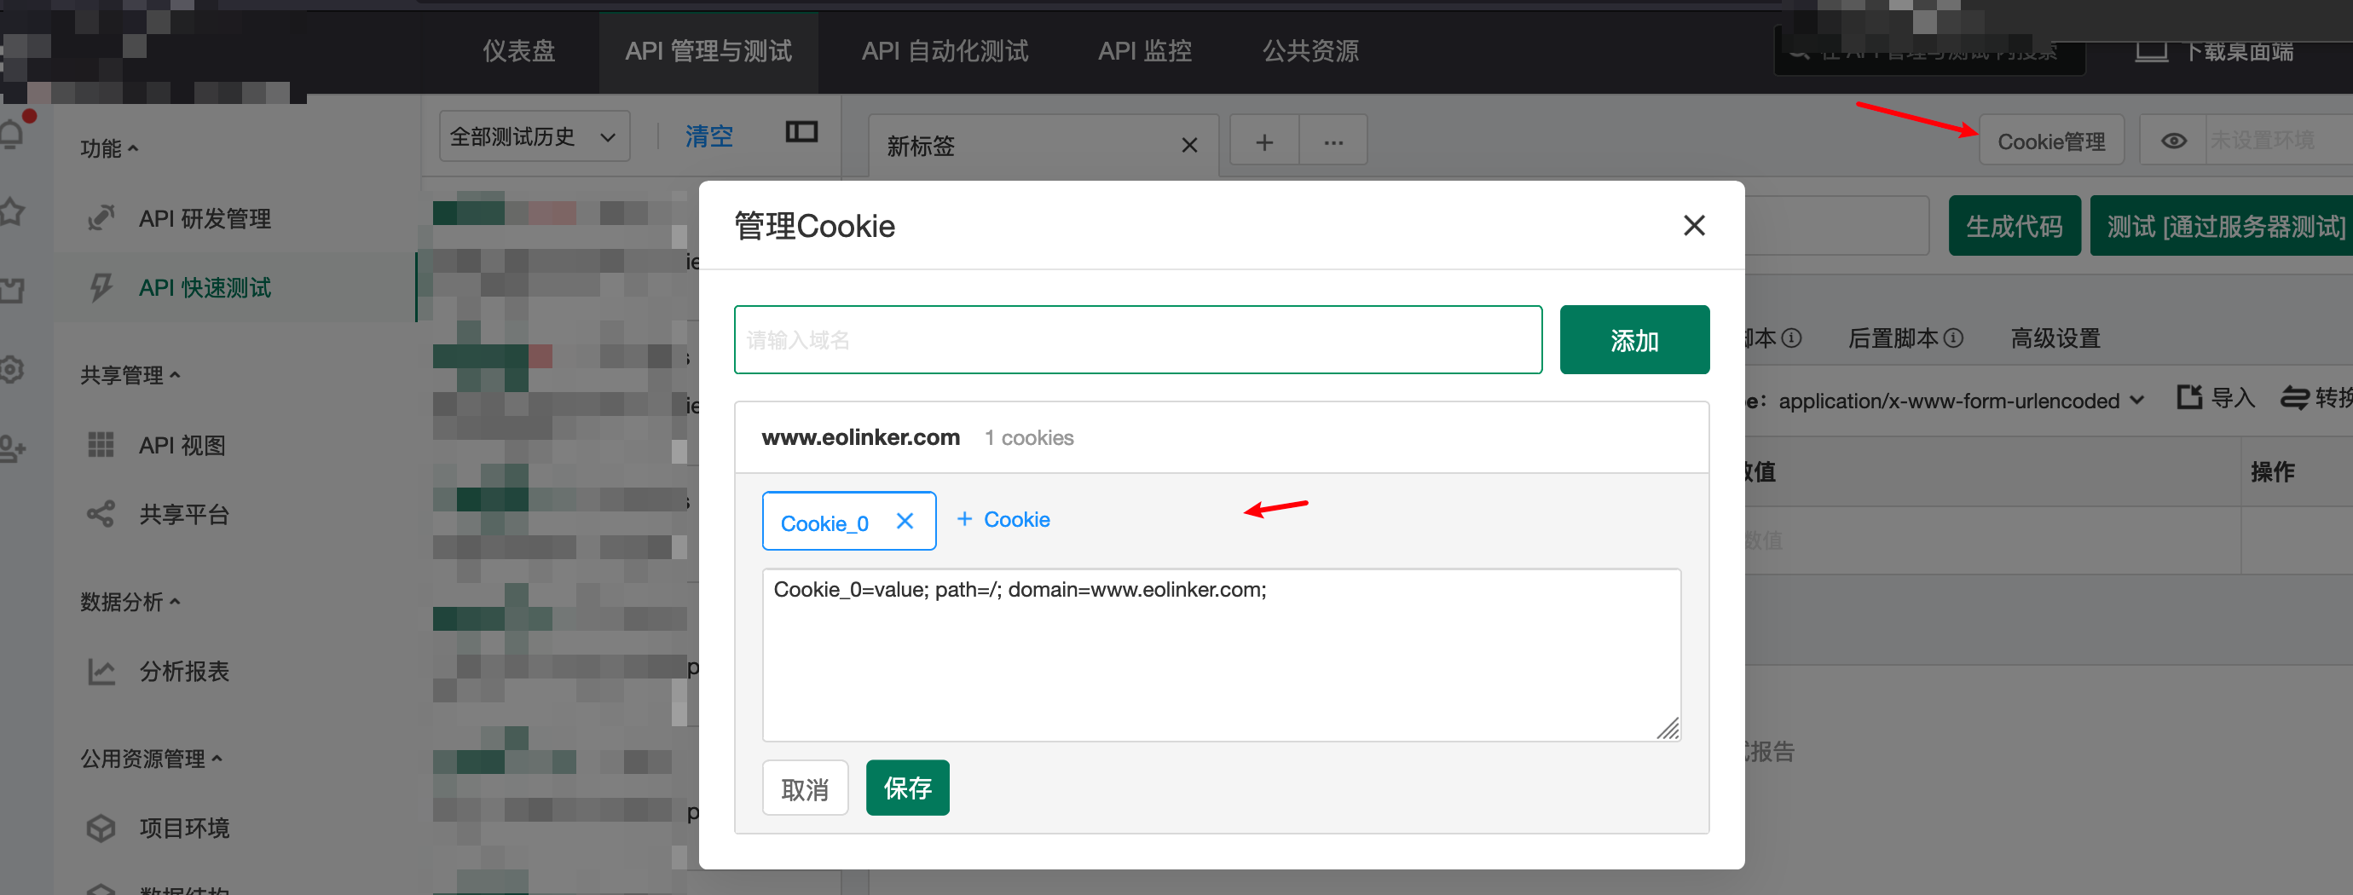Click the panel layout toggle icon
This screenshot has width=2353, height=895.
tap(801, 132)
